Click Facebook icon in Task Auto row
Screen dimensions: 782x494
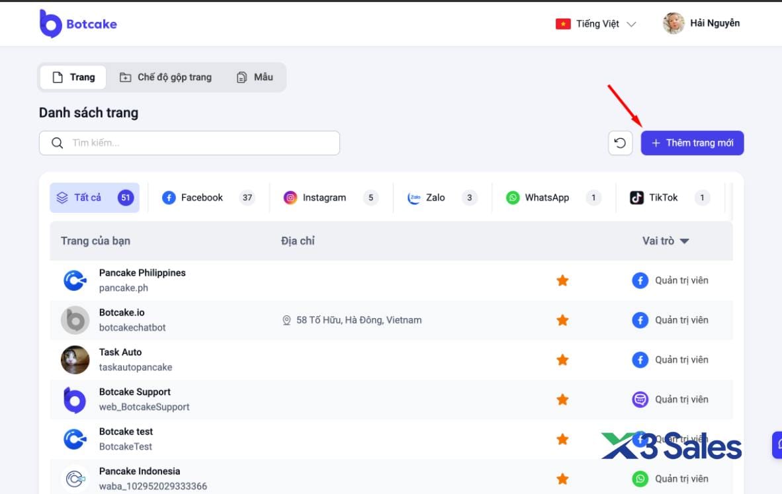[x=640, y=359]
